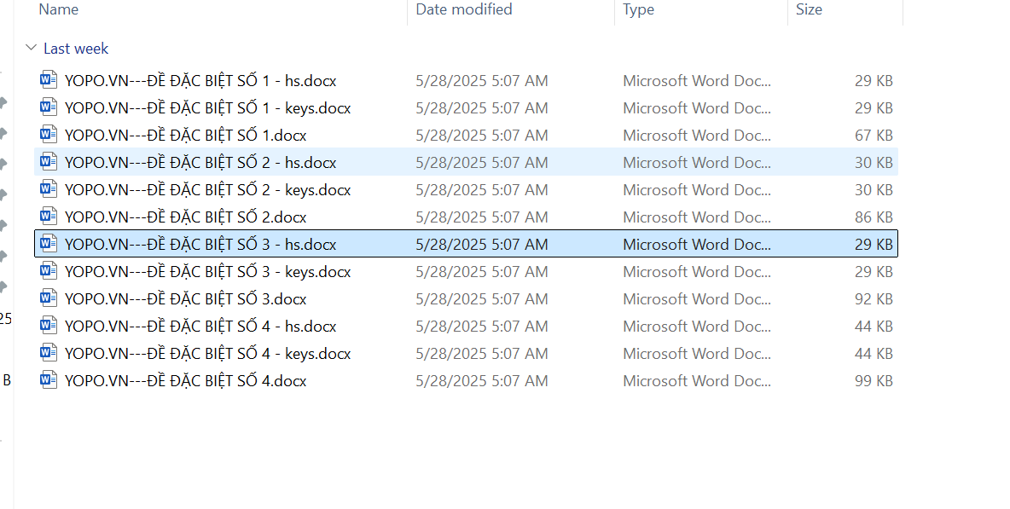This screenshot has height=509, width=1010.
Task: Sort files by Type column header
Action: point(638,10)
